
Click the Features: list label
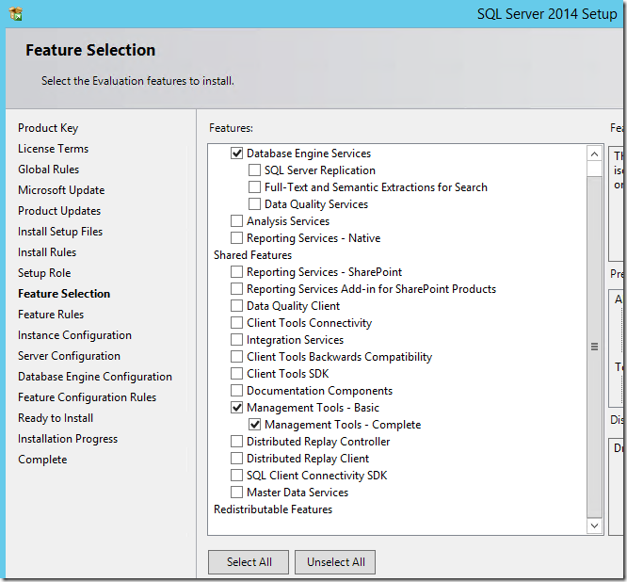(232, 128)
